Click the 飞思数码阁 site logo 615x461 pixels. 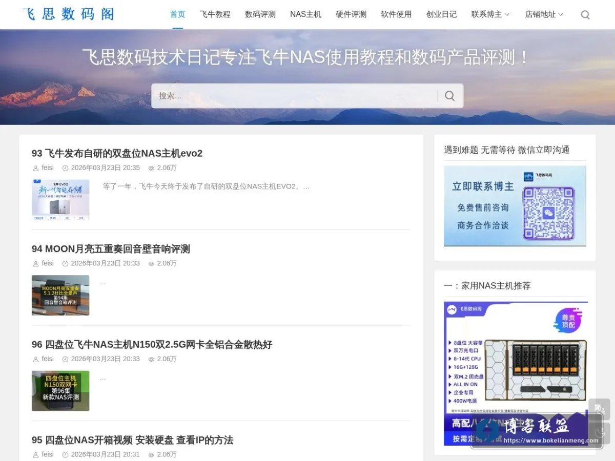coord(68,14)
